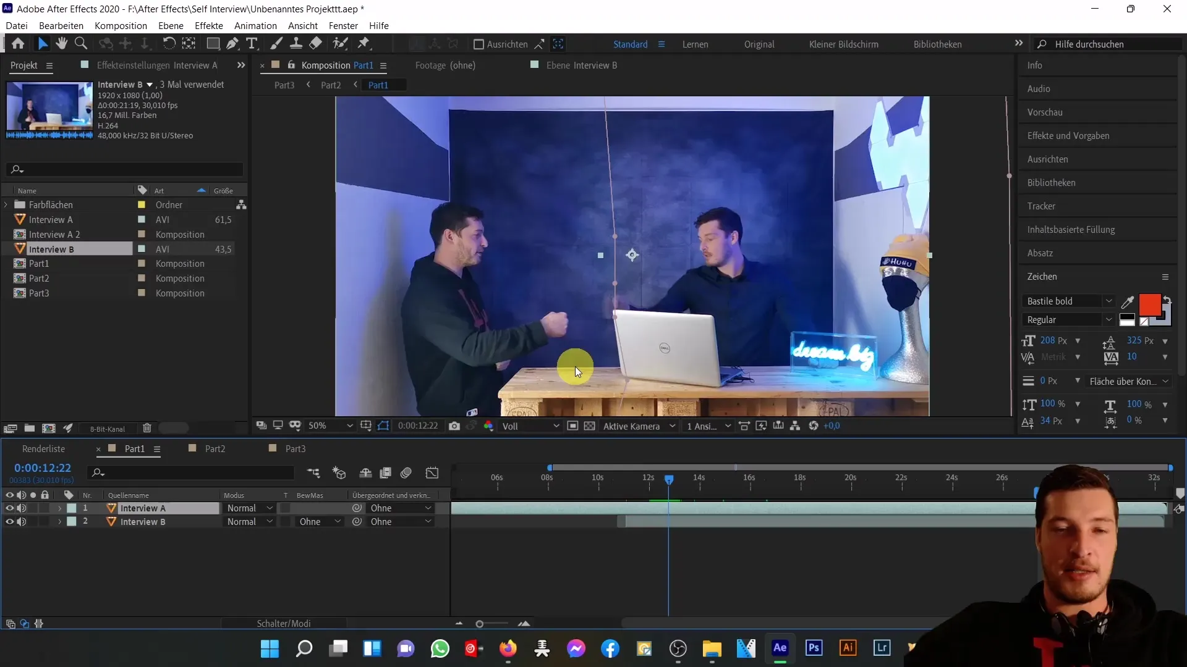The width and height of the screenshot is (1187, 667).
Task: Hide video of Interview A layer
Action: (9, 508)
